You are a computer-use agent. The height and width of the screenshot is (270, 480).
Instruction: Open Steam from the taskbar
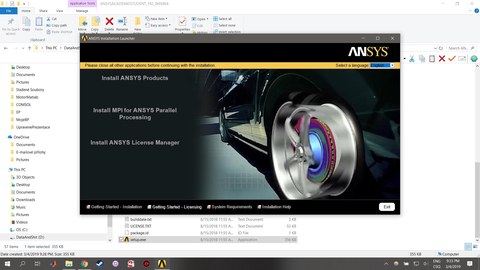100,263
